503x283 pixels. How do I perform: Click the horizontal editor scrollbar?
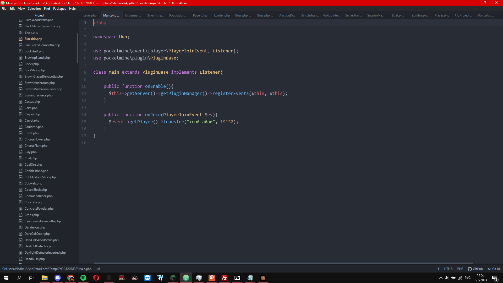[283, 263]
